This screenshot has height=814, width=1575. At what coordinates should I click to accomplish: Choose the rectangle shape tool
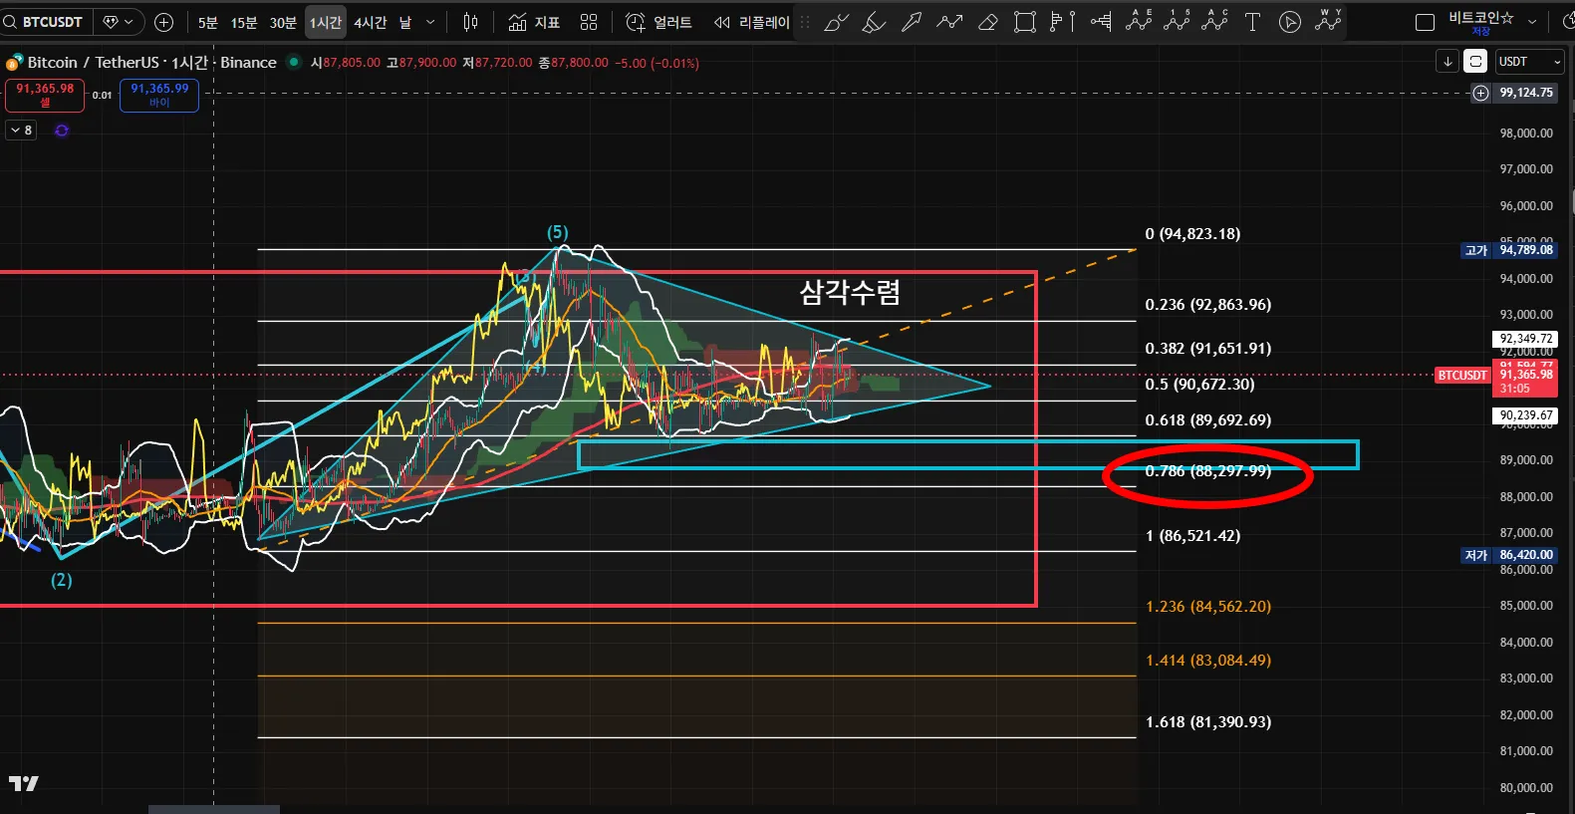[x=1024, y=22]
